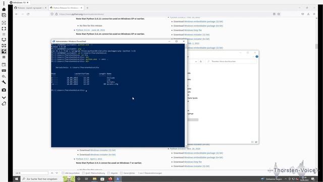Switch to Firefox from the taskbar
The height and width of the screenshot is (182, 323).
pyautogui.click(x=110, y=179)
